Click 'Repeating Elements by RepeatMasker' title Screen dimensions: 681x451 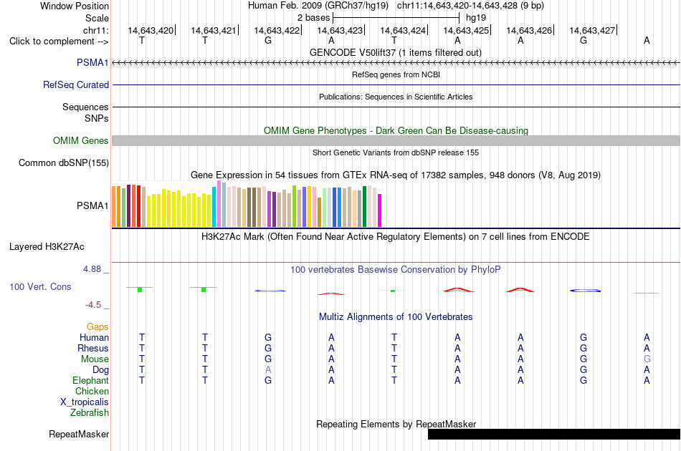(396, 424)
